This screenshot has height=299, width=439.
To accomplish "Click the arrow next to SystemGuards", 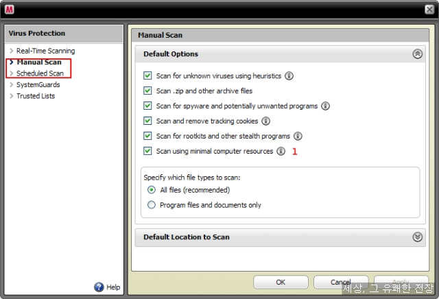I will tap(12, 84).
